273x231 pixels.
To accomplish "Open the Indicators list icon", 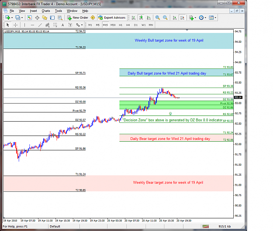I will [x=191, y=17].
